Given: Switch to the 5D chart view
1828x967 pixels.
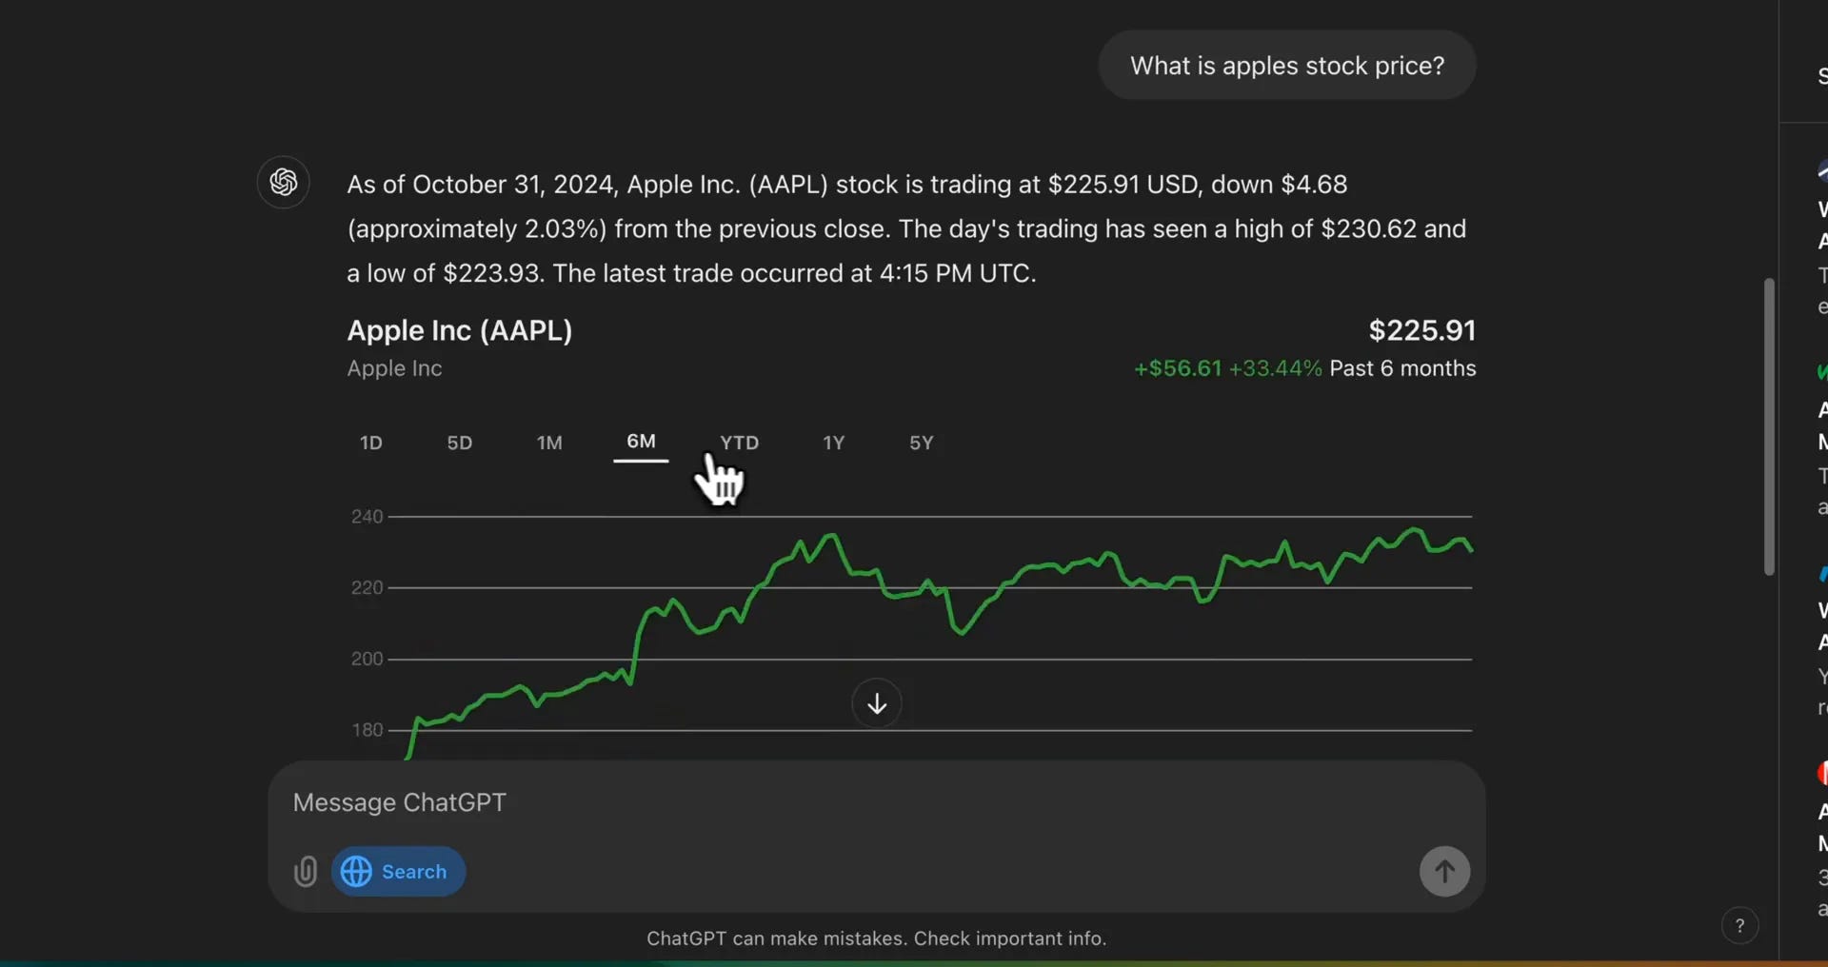Looking at the screenshot, I should (459, 443).
